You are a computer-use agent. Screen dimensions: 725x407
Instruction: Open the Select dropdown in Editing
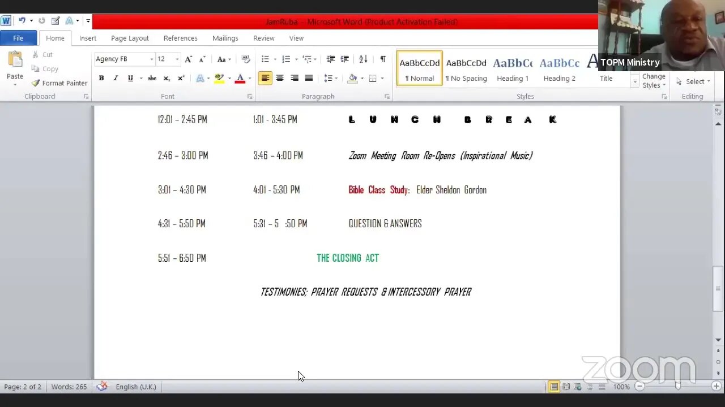click(x=693, y=81)
